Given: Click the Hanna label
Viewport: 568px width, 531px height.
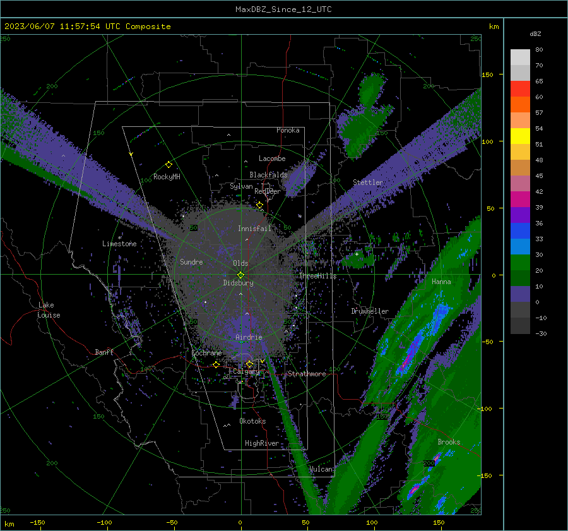Looking at the screenshot, I should tap(441, 282).
